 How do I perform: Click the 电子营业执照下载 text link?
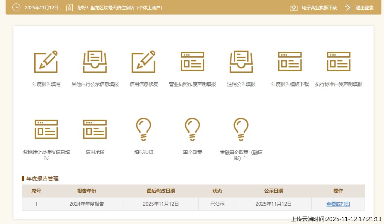319,7
